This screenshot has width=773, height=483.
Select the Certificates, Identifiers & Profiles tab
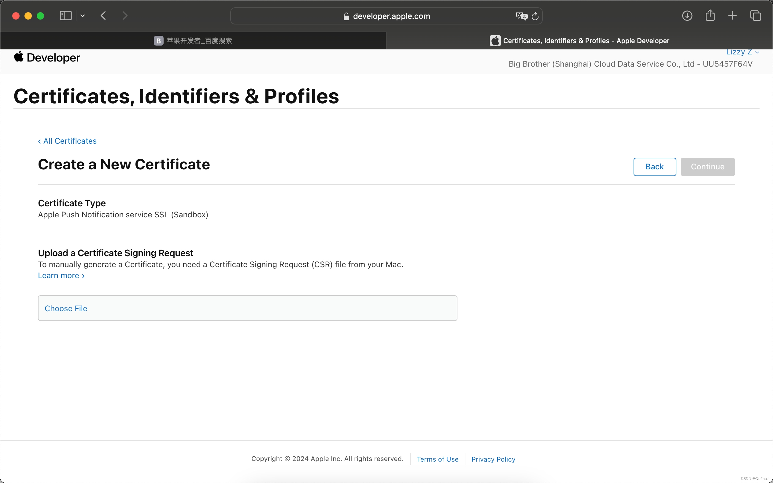[x=579, y=41]
